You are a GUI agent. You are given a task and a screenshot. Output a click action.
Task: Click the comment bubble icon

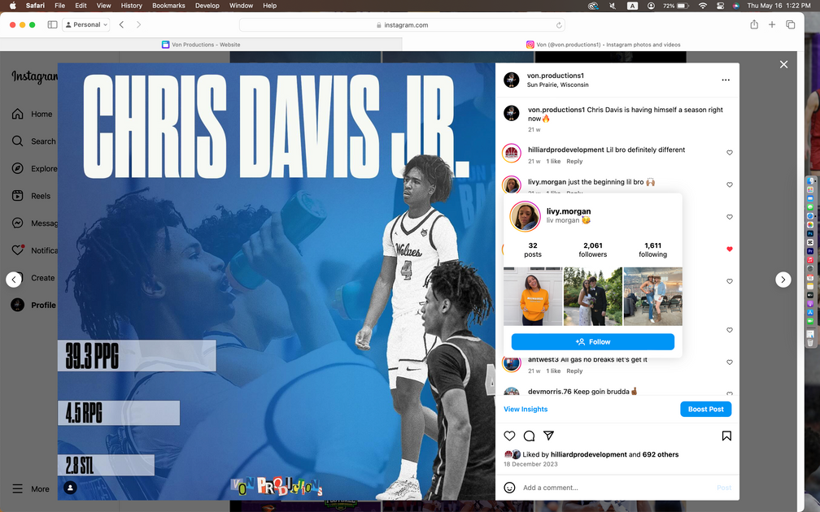click(x=529, y=436)
